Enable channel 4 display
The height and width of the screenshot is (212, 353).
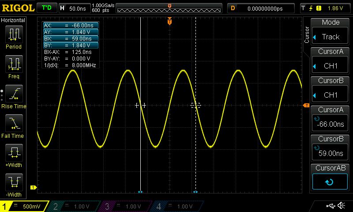tap(177, 206)
